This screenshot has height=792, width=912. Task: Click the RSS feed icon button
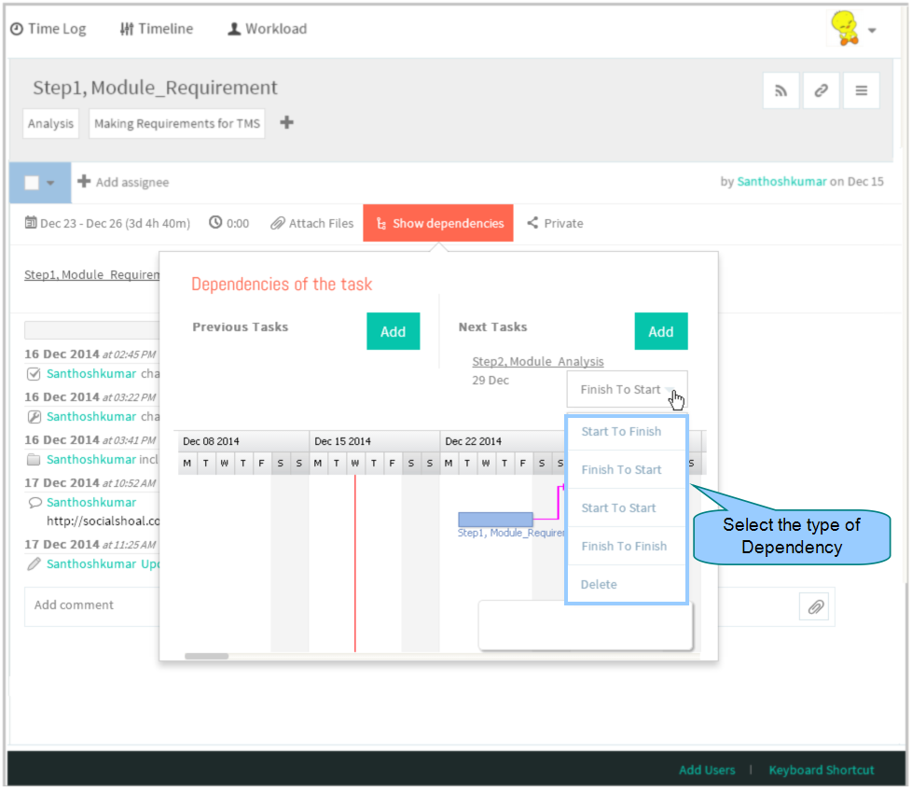(781, 90)
